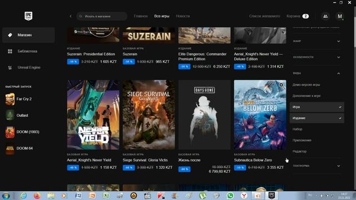Click the Store tag icon in sidebar

pos(10,35)
